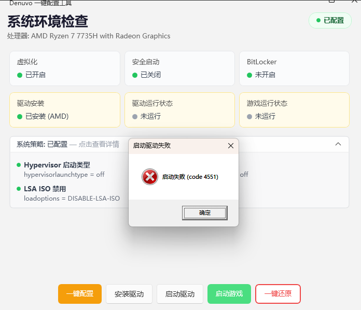Image resolution: width=361 pixels, height=310 pixels.
Task: Open the 点击查看详情 link
Action: [99, 144]
